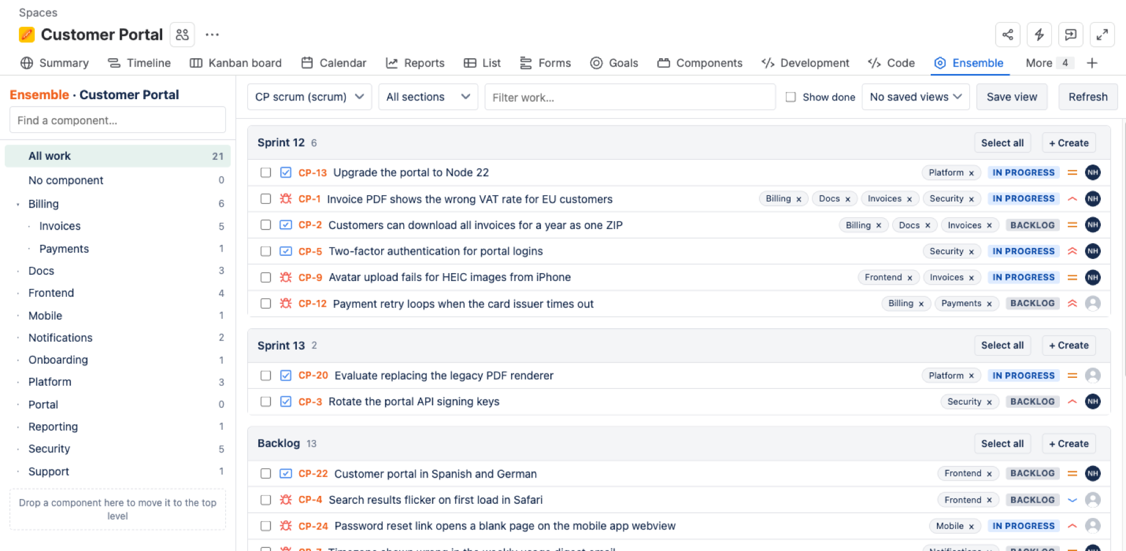Image resolution: width=1126 pixels, height=551 pixels.
Task: Open the automation lightning bolt icon
Action: [1039, 35]
